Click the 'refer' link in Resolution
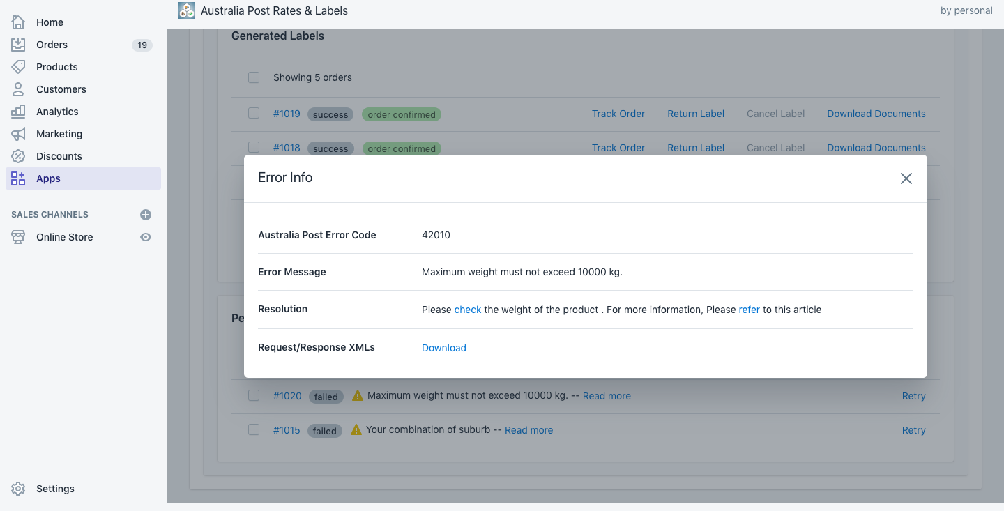 [750, 310]
